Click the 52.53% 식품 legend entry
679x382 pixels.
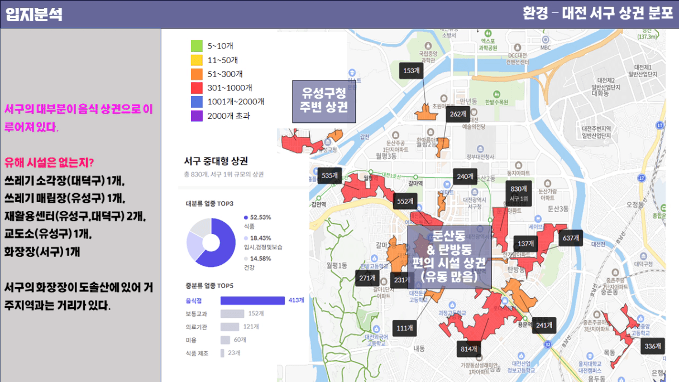[x=257, y=221]
